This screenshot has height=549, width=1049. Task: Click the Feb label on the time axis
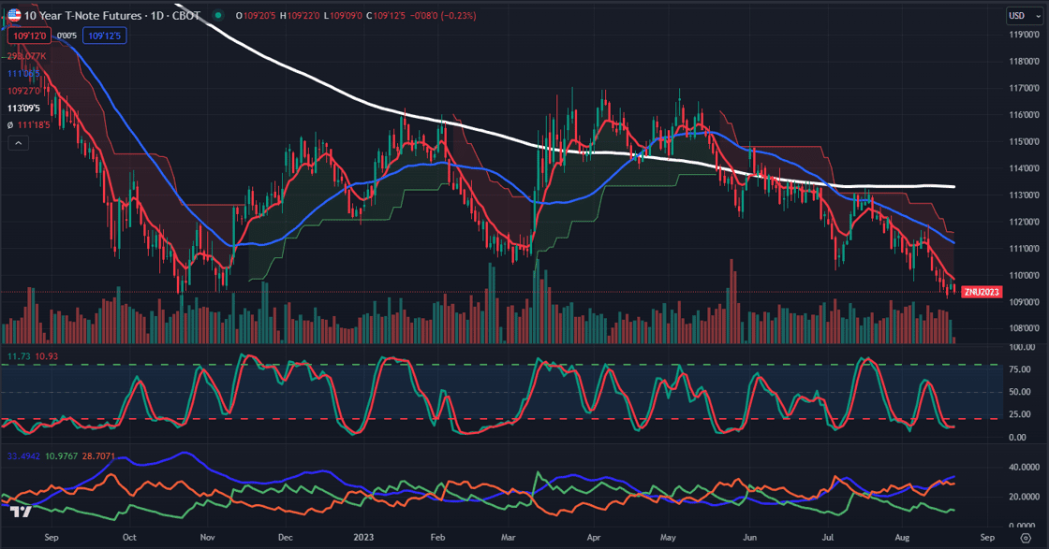(437, 537)
